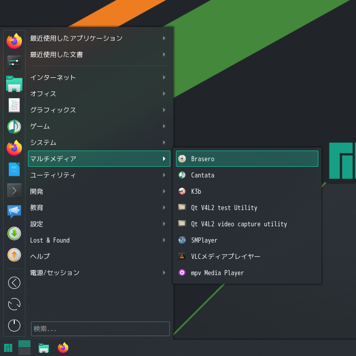356x356 pixels.
Task: Click the ヘルプ menu entry
Action: coord(99,256)
